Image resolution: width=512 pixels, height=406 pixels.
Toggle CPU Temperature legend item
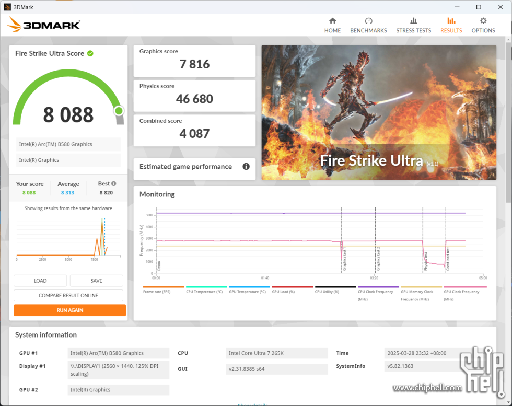[x=206, y=289]
